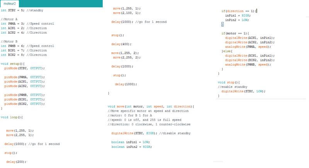The width and height of the screenshot is (309, 168).
Task: Click the 'void setup(){' line
Action: click(13, 64)
